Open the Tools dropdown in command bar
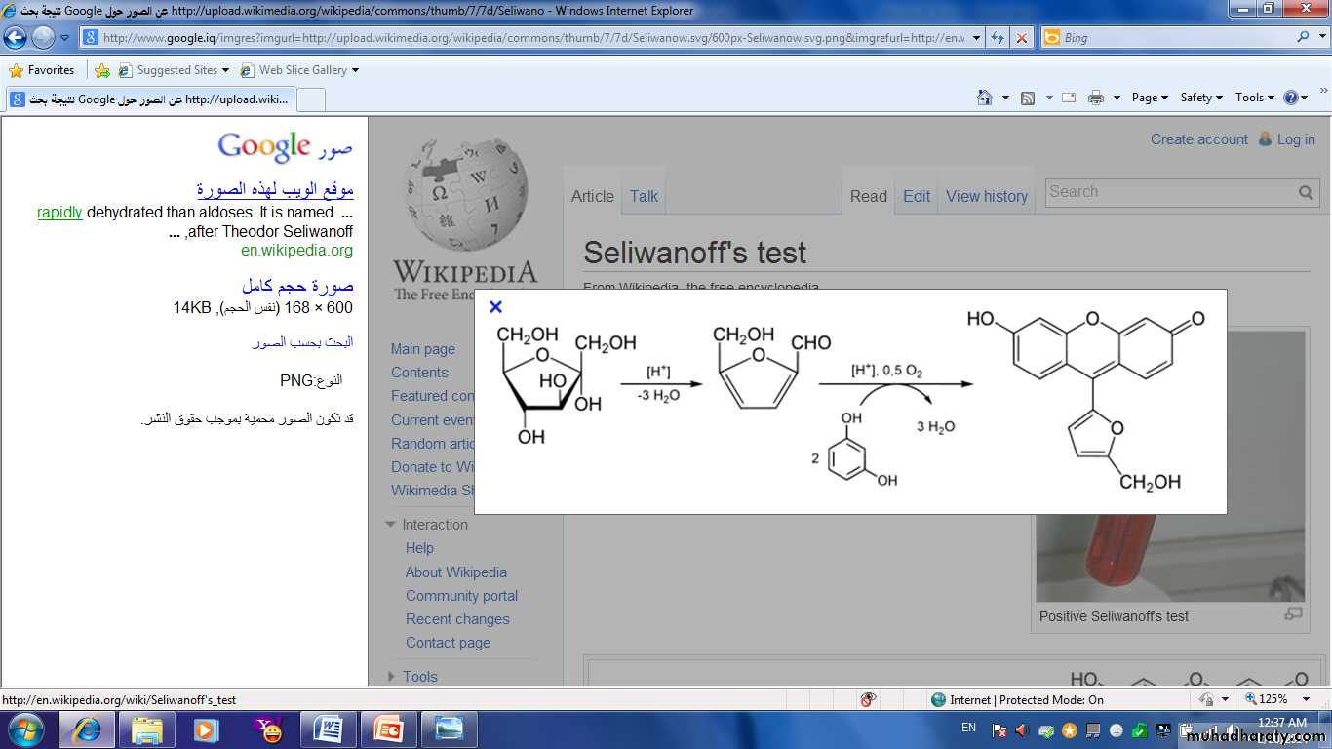Screen dimensions: 1332x749 1255,98
